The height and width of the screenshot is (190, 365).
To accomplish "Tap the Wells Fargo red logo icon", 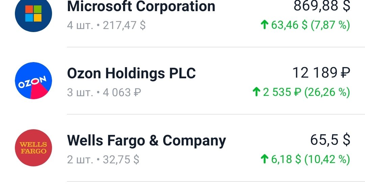I will tap(33, 148).
